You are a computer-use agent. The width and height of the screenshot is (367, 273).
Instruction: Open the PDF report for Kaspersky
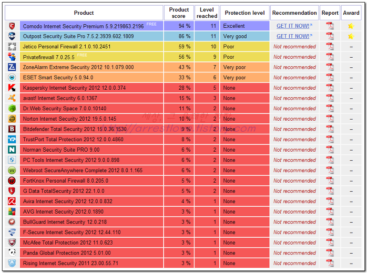[x=330, y=88]
